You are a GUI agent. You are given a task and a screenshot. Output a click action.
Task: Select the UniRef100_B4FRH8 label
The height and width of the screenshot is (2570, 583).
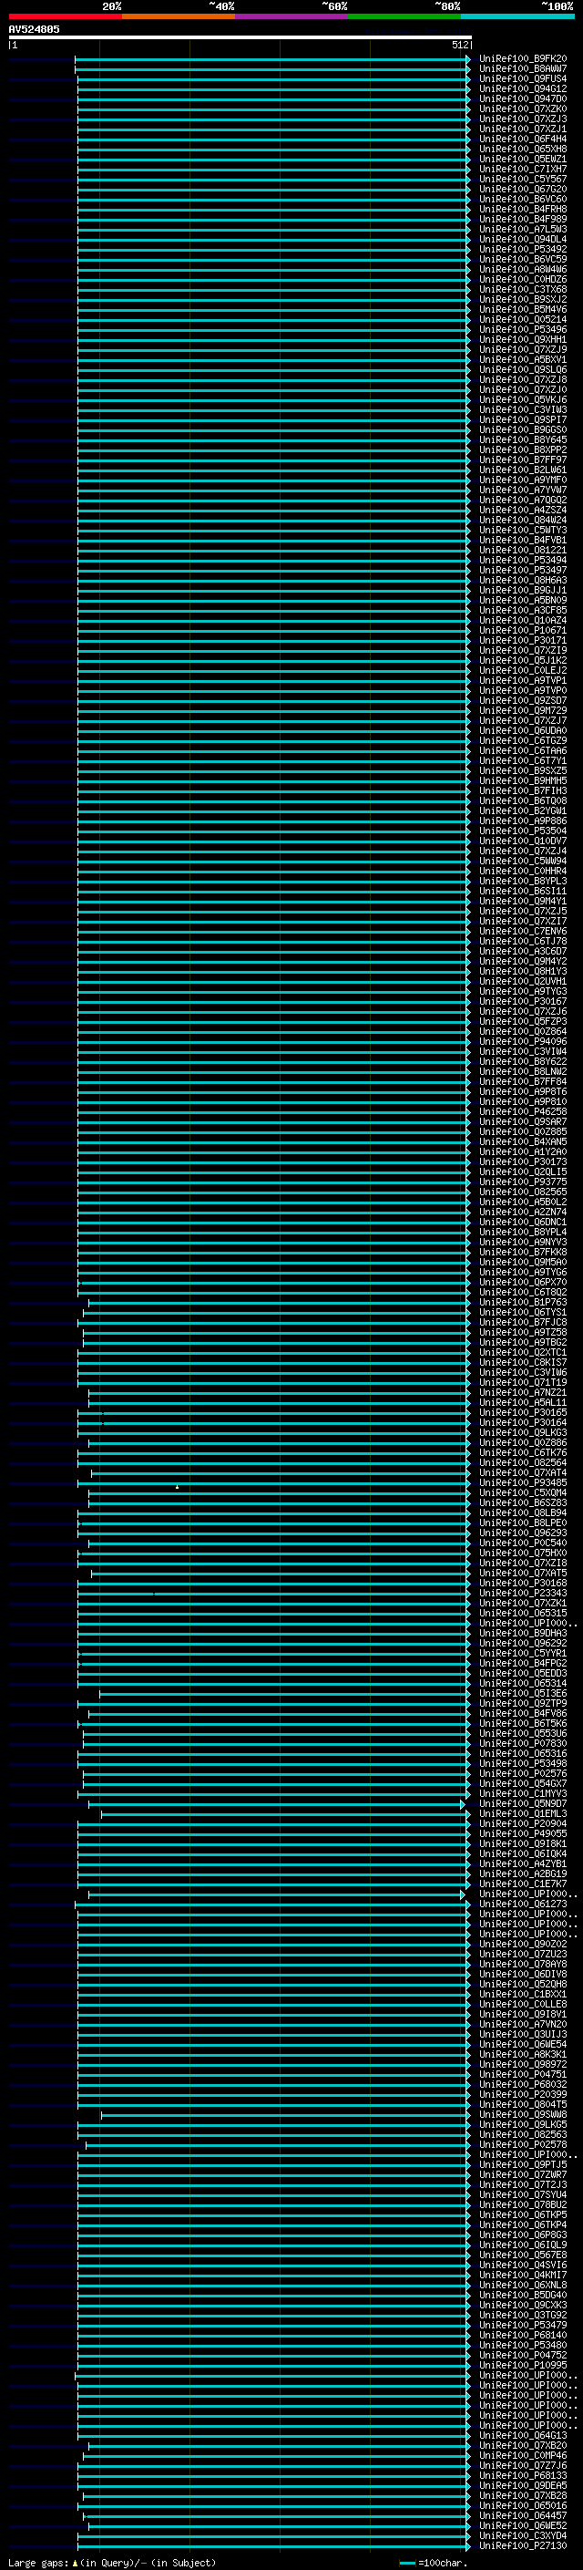[x=522, y=209]
